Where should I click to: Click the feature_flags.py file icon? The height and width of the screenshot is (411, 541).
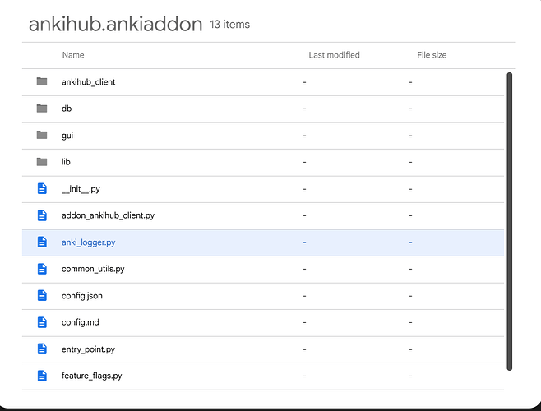pos(42,376)
